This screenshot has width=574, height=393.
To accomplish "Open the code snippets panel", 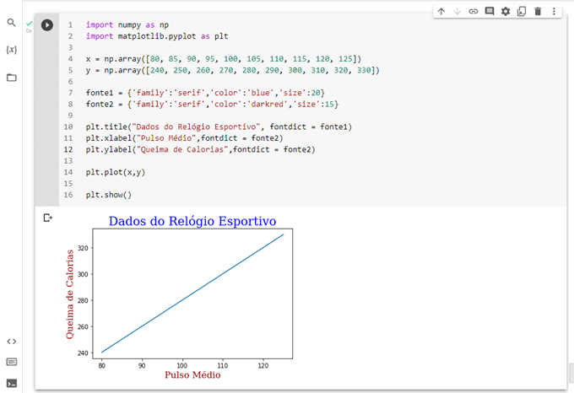I will coord(12,342).
